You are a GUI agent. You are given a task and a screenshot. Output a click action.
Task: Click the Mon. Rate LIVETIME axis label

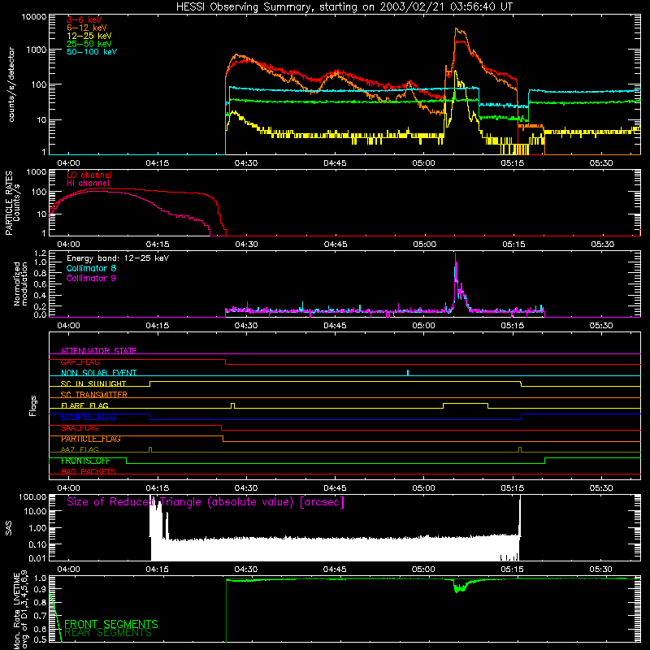coord(20,610)
